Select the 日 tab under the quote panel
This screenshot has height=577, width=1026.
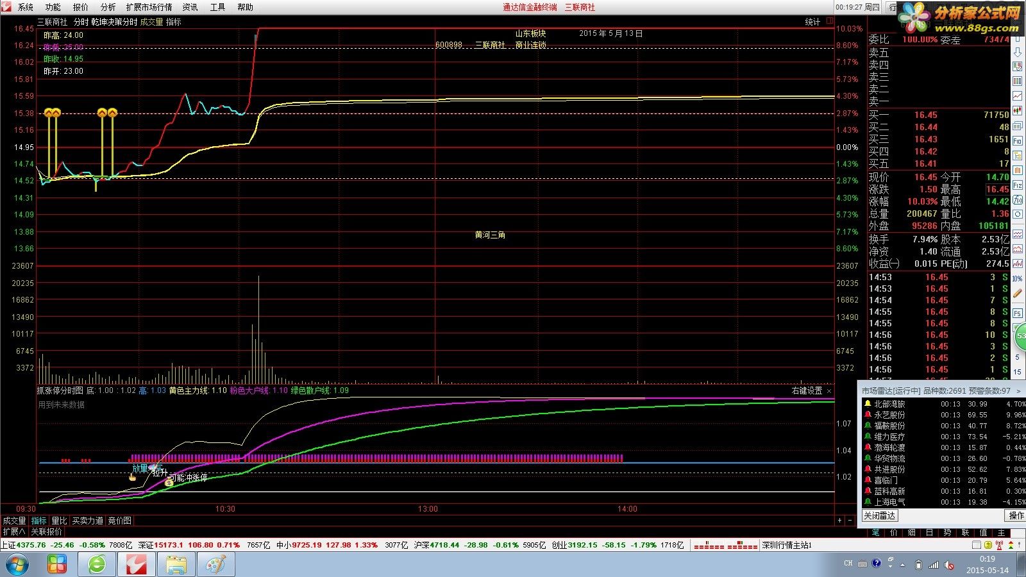click(x=929, y=533)
